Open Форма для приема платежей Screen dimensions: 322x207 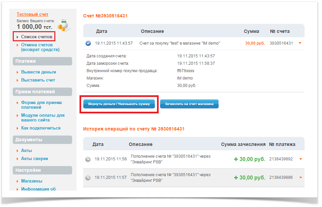[x=42, y=105]
